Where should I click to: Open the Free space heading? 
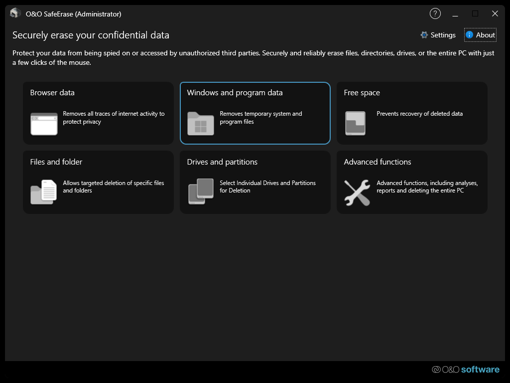[362, 93]
